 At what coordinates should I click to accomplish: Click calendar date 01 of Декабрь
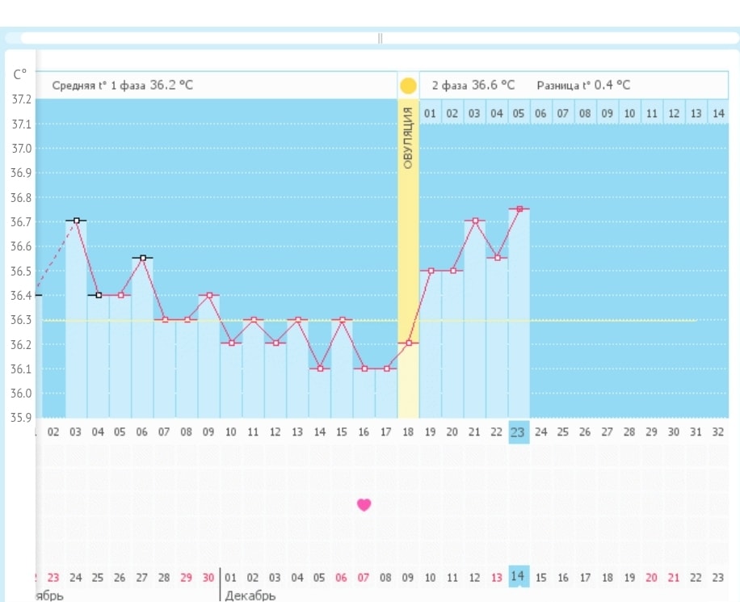pyautogui.click(x=230, y=578)
